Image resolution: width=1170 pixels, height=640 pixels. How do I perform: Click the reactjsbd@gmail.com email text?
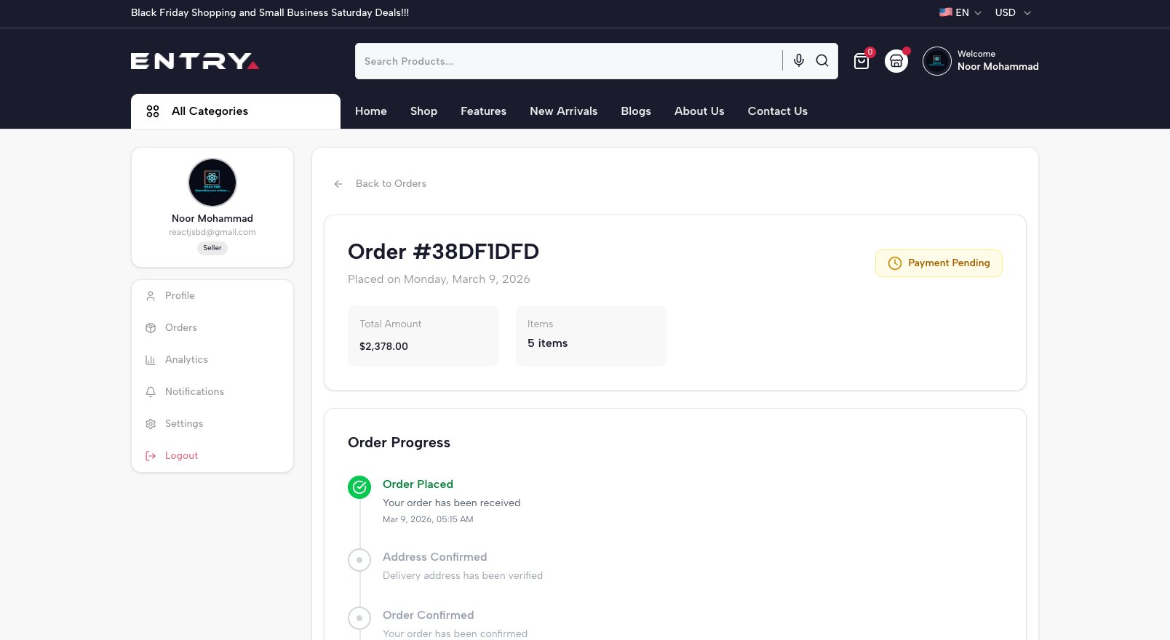tap(212, 233)
